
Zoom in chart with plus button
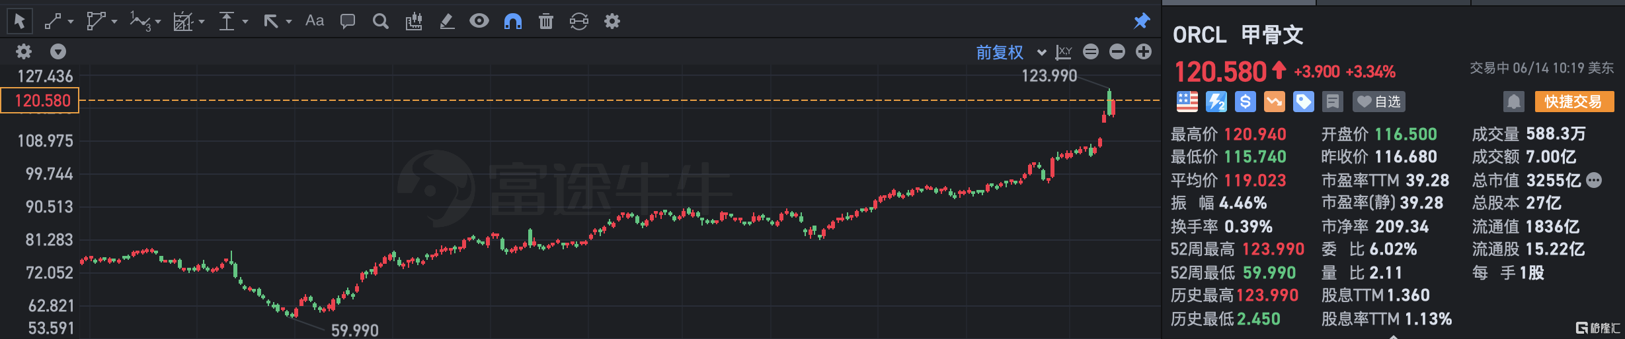[1144, 51]
